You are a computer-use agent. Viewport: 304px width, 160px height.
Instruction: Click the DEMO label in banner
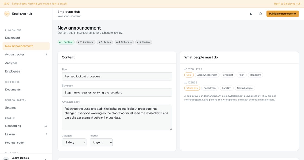pos(7,4)
